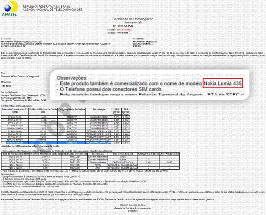Click bottom observation mentioning Nokia Lumia 435
Image resolution: width=266 pixels, height=215 pixels.
click(41, 177)
